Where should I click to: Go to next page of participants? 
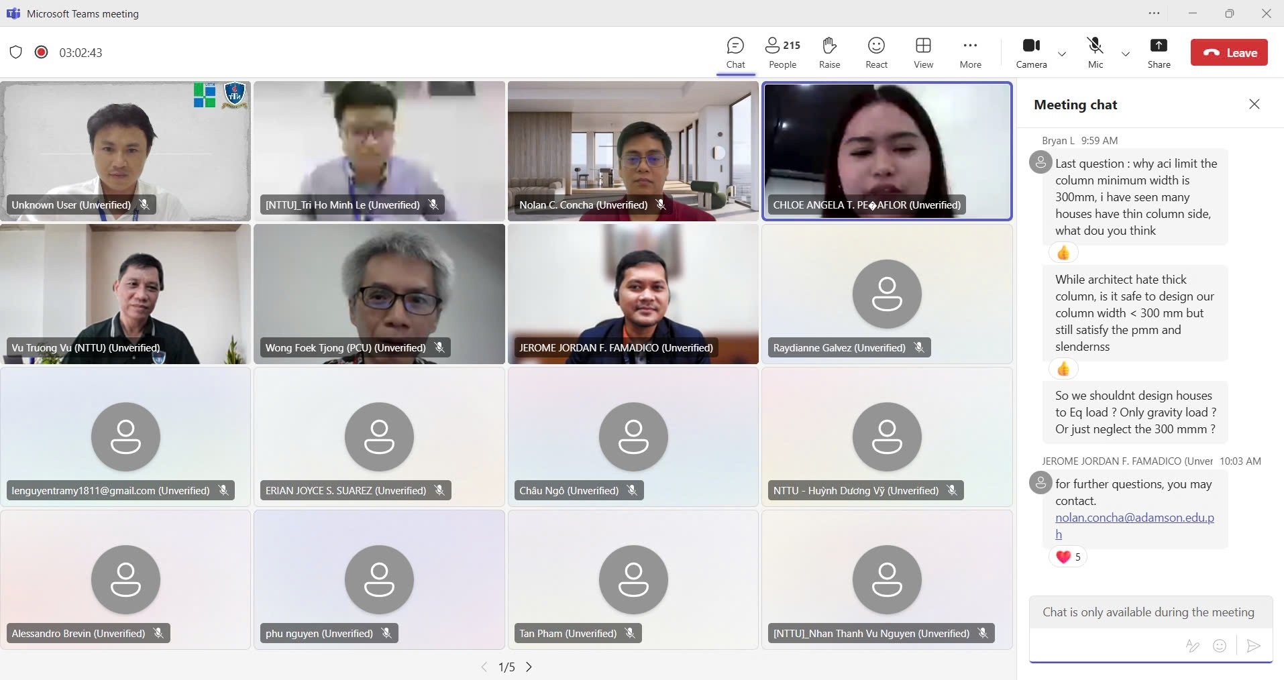(x=529, y=667)
